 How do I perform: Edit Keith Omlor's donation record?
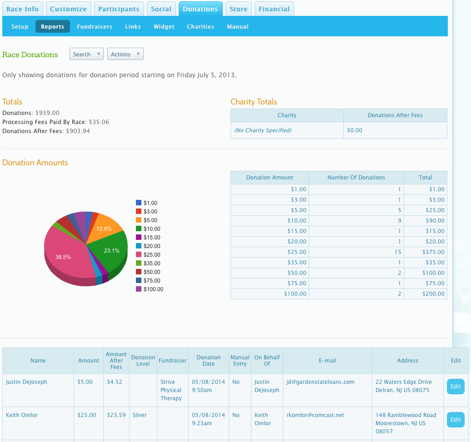click(x=455, y=419)
